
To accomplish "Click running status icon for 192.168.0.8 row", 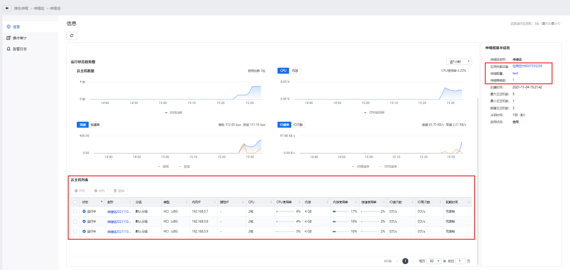I will [84, 221].
